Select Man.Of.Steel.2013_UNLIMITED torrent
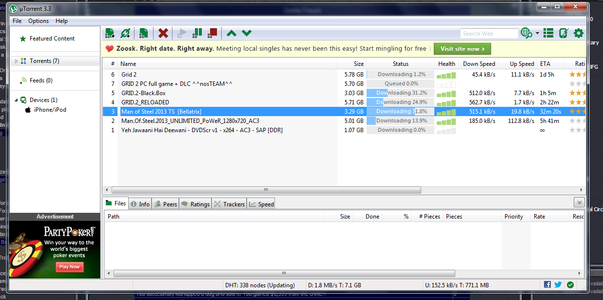 coord(344,121)
